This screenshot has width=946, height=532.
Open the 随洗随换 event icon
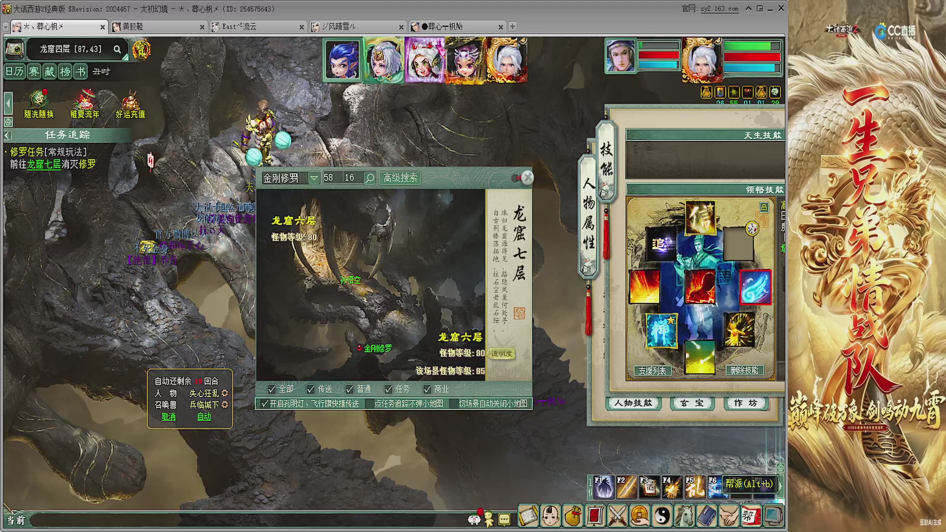pyautogui.click(x=38, y=104)
